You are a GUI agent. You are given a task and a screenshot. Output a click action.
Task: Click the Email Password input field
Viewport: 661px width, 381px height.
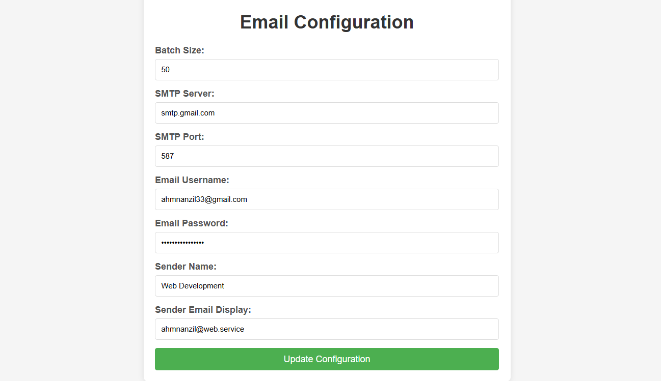(x=327, y=243)
